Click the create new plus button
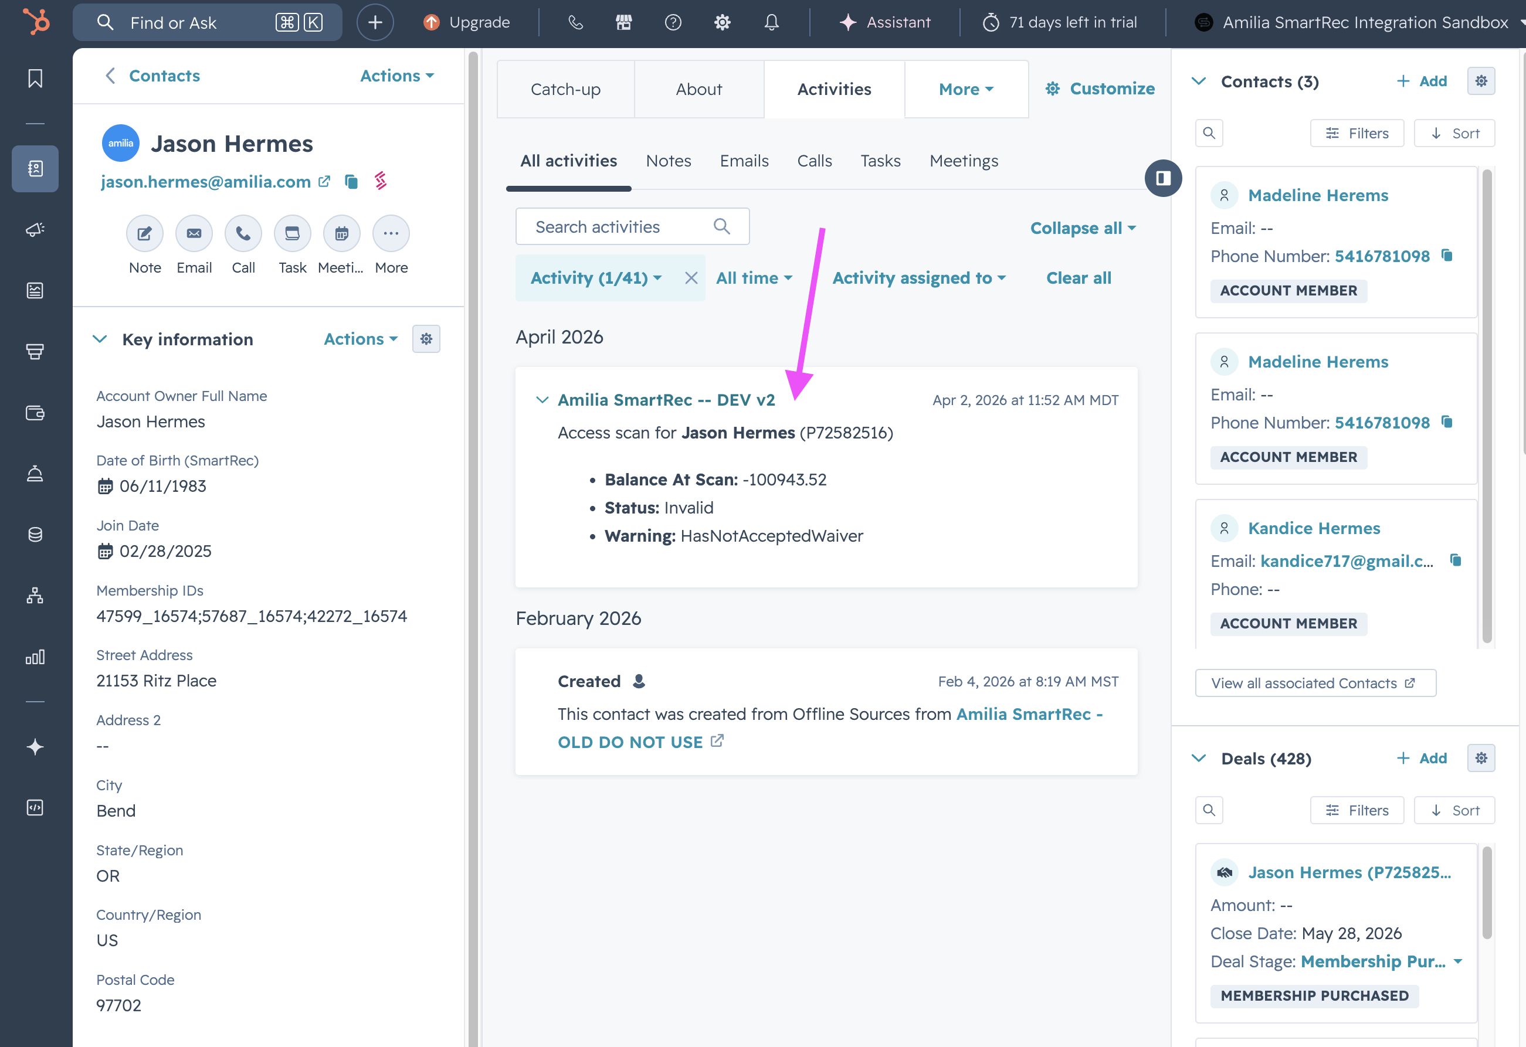Viewport: 1526px width, 1047px height. coord(375,22)
